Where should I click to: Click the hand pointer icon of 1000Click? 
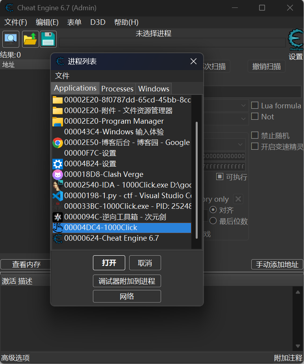pyautogui.click(x=57, y=228)
